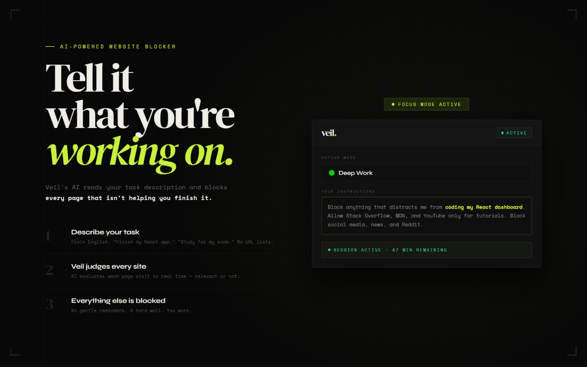
Task: Click step number 1 beside Describe your task
Action: point(48,236)
